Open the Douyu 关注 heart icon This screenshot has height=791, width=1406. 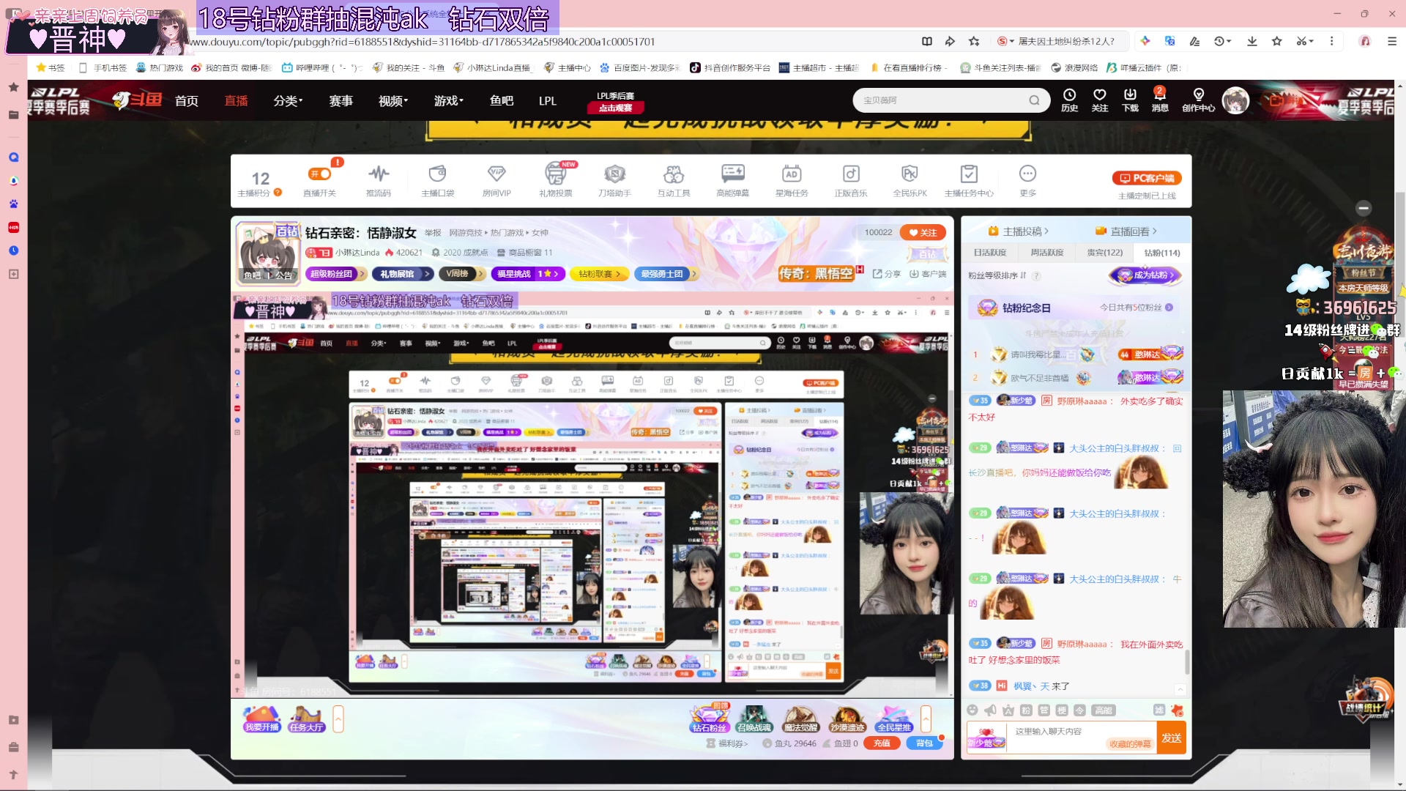(1100, 100)
